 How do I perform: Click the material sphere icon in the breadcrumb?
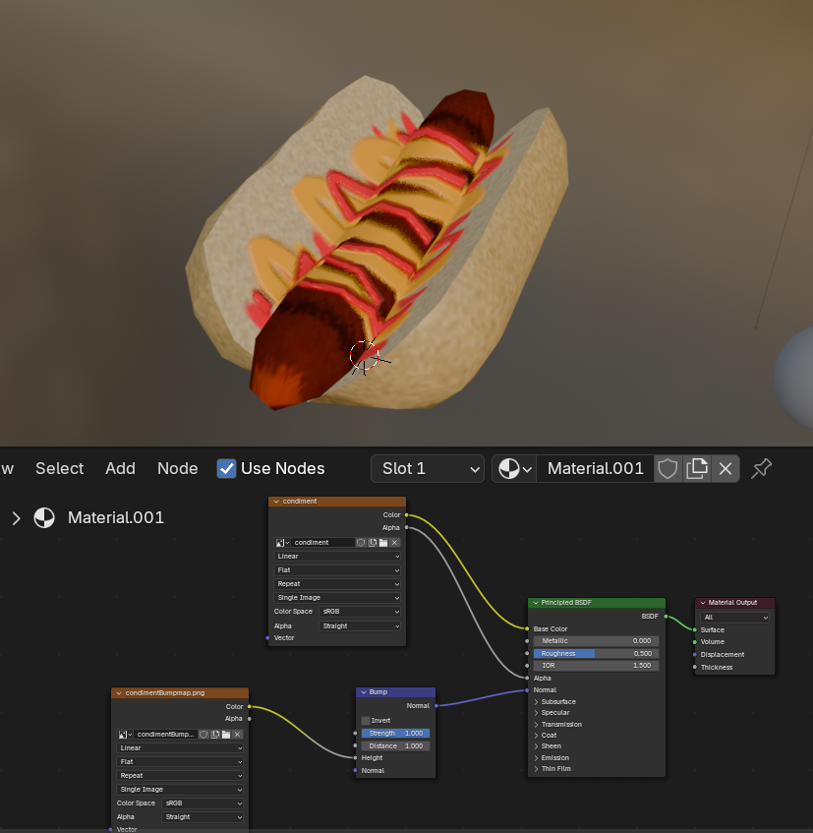click(44, 518)
